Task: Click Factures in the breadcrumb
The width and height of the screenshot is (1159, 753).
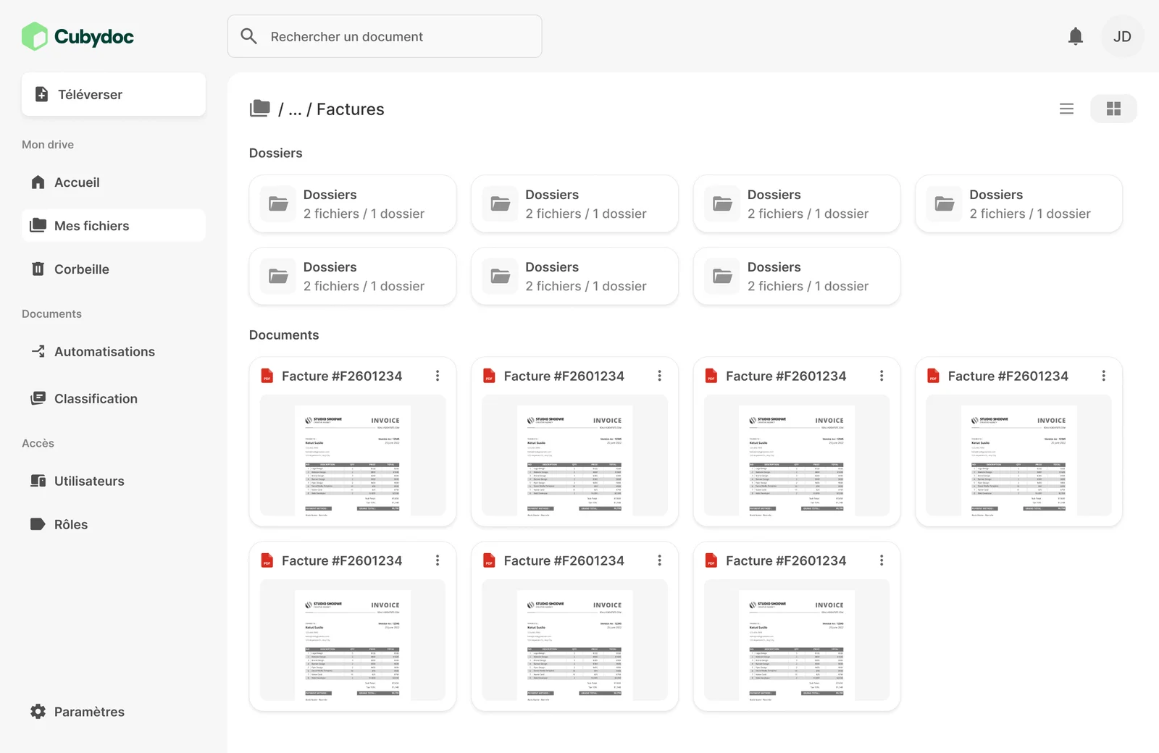Action: [351, 109]
